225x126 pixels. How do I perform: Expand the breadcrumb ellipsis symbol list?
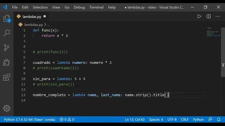tap(49, 25)
